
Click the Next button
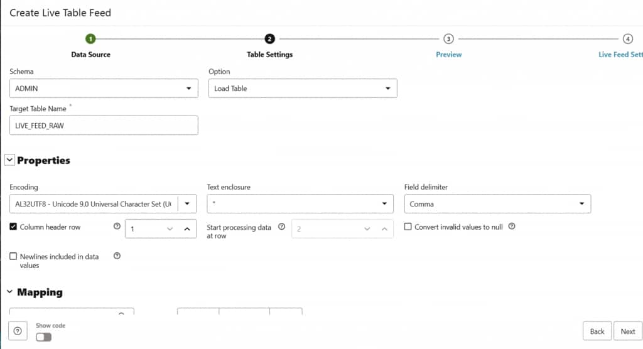pyautogui.click(x=627, y=331)
